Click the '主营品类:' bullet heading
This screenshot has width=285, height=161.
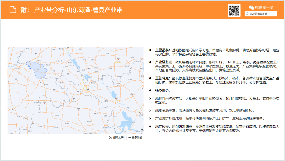[x=163, y=50]
